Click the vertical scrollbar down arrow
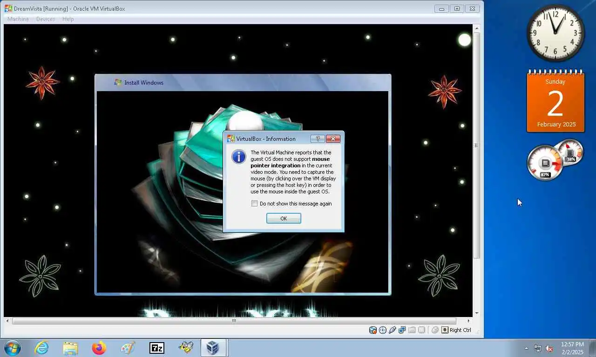The image size is (596, 357). tap(476, 313)
